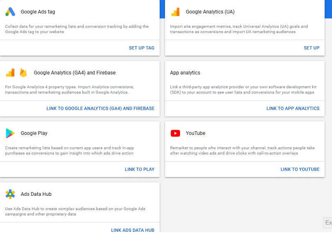332x240 pixels.
Task: Select the 'Ads Data Hub' card title
Action: click(36, 194)
